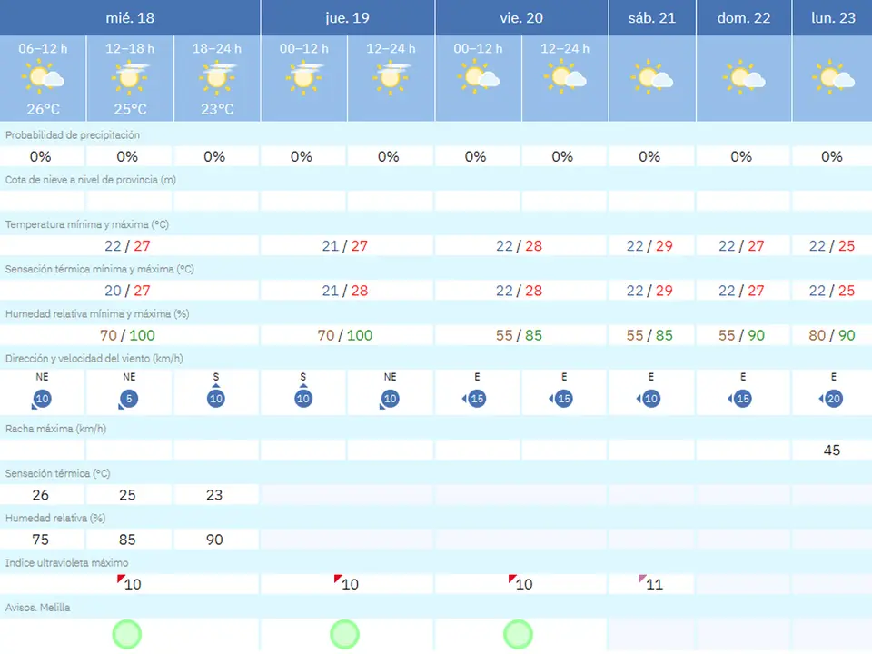Click the E wind 15 icon for dom. 22

pyautogui.click(x=741, y=399)
